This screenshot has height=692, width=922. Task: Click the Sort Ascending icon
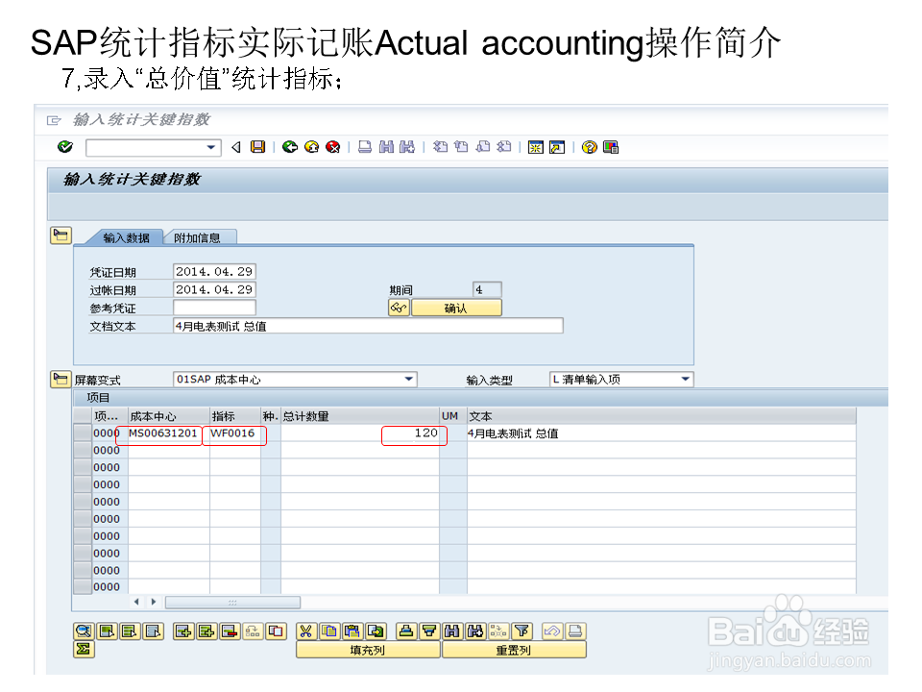tap(405, 631)
